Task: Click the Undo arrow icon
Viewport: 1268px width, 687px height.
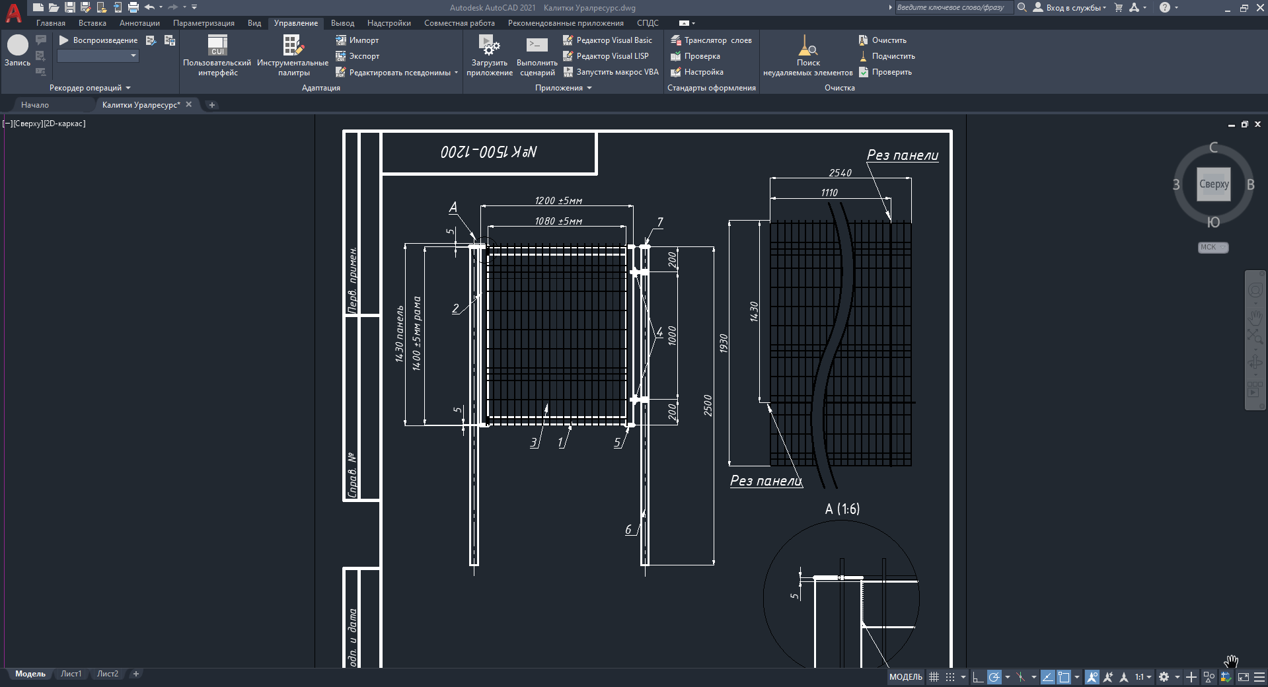Action: [150, 7]
